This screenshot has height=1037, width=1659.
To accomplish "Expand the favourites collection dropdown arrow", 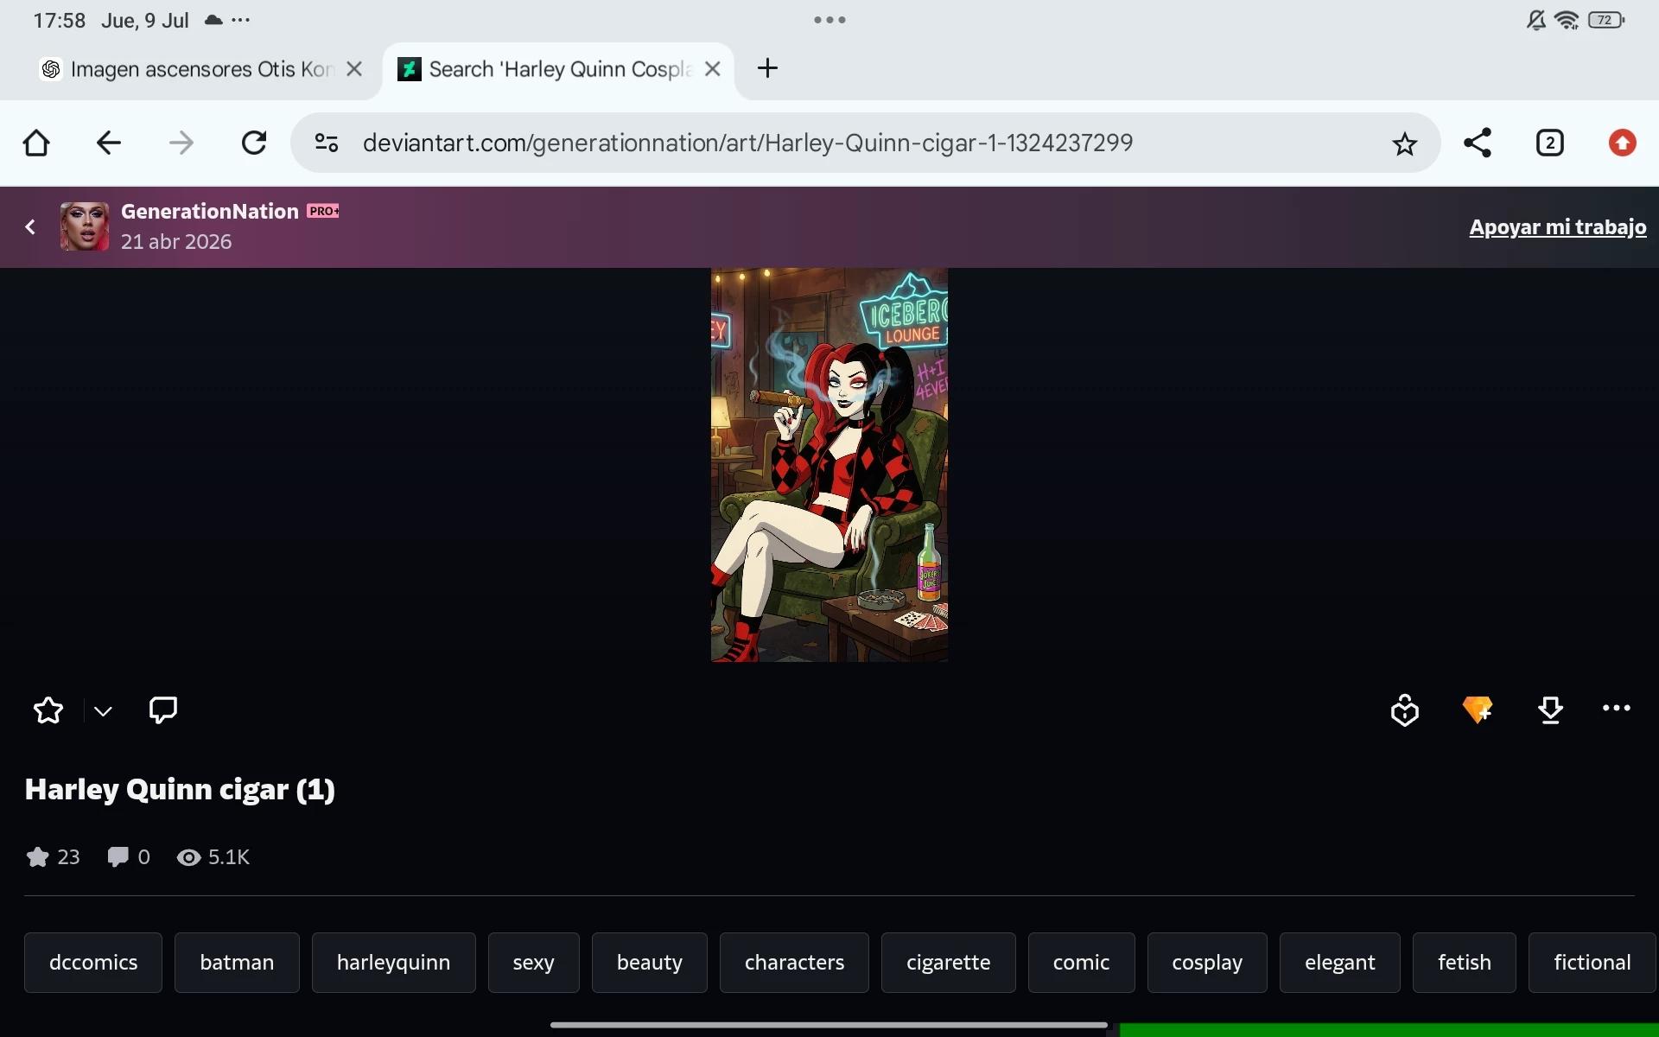I will coord(103,711).
